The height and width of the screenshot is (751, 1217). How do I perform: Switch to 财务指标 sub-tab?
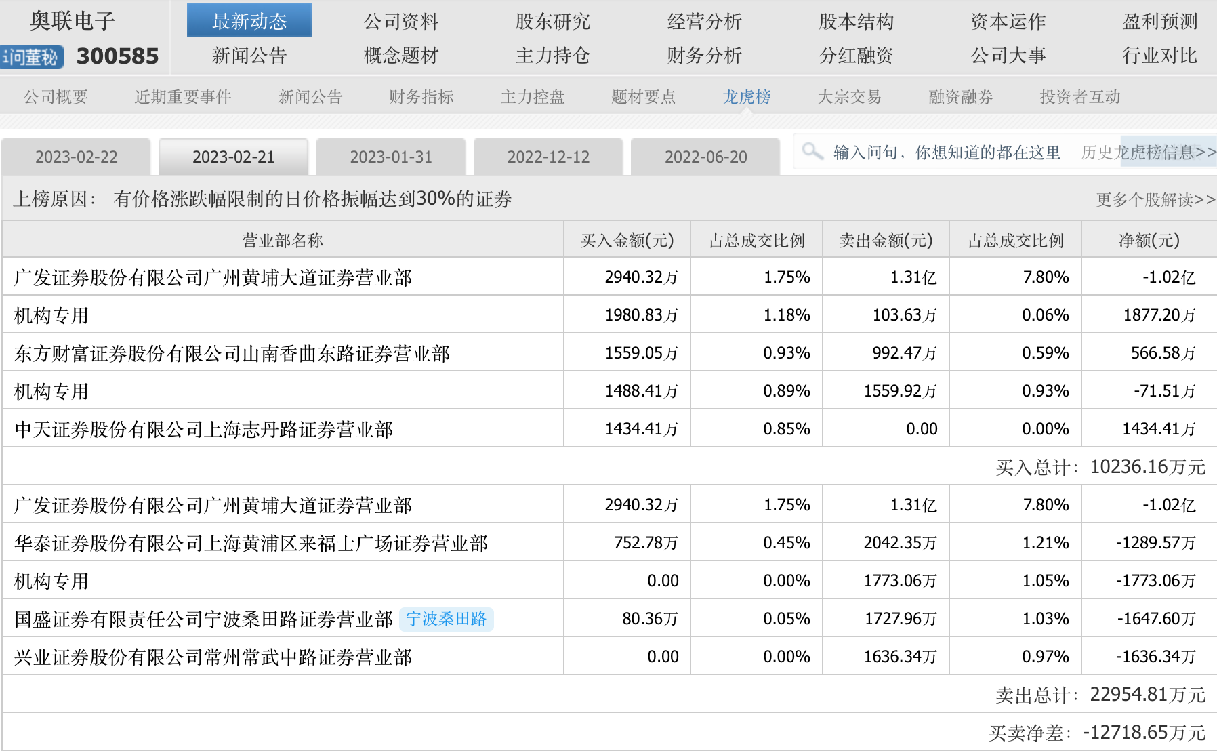point(421,97)
